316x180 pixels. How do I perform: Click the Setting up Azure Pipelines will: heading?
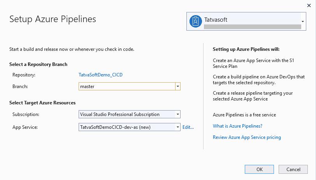(246, 49)
